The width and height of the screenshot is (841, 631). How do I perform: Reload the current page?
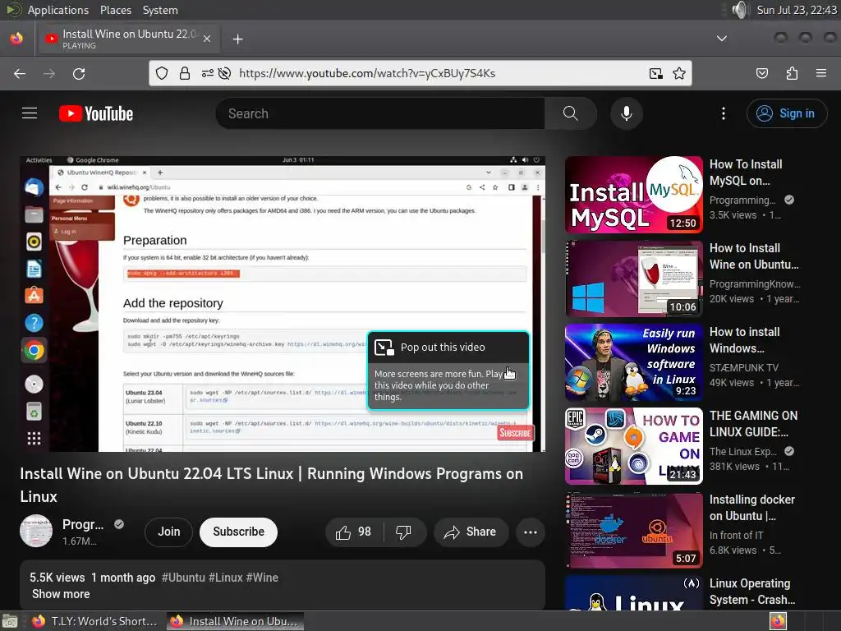click(x=79, y=73)
